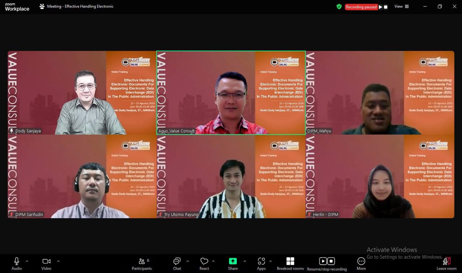The width and height of the screenshot is (462, 273).
Task: Click the muted mic icon beside DIPM Sarifudin
Action: click(12, 215)
